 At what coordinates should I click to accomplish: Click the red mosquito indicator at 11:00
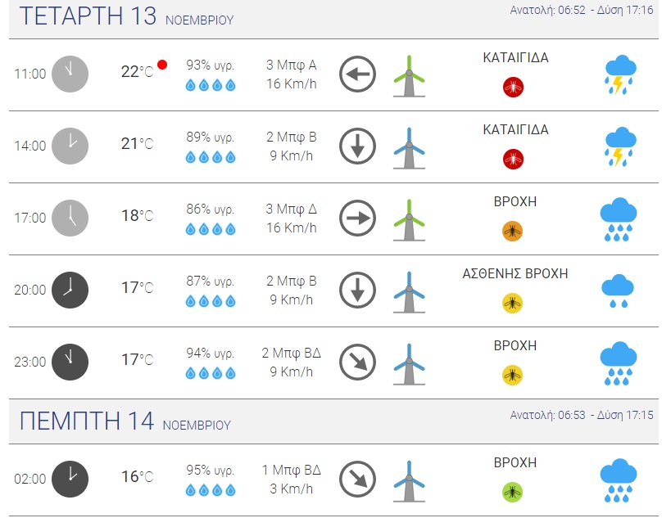point(514,87)
